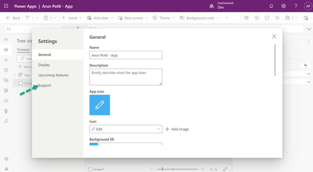Open the Icon Edit dropdown
This screenshot has width=313, height=172.
click(126, 129)
